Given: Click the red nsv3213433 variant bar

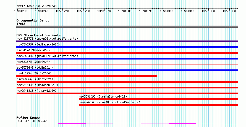Looking at the screenshot, I should pyautogui.click(x=127, y=88).
